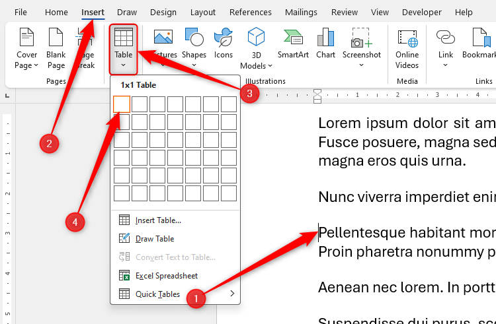Open the Screenshot tool
Viewport: 496px width, 324px height.
click(x=362, y=40)
